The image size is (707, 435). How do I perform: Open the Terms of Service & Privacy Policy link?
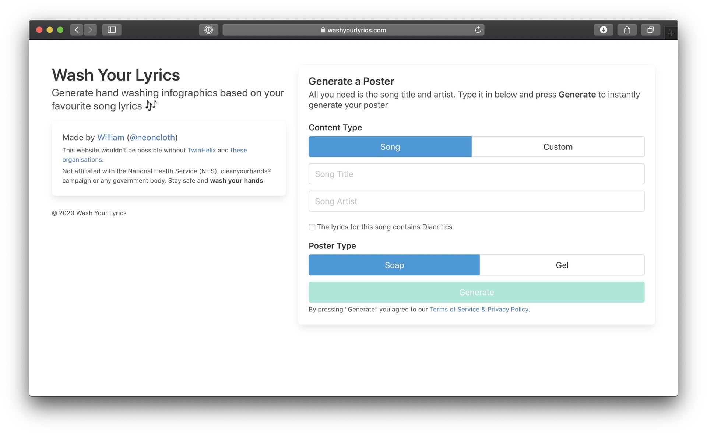point(479,310)
